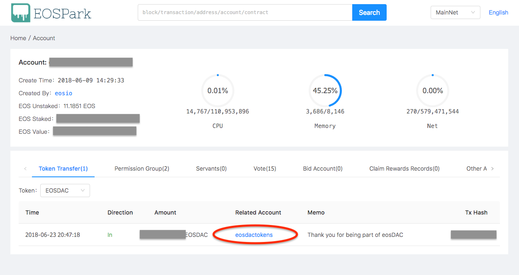The image size is (519, 275).
Task: Open the Vote(15) tab
Action: pyautogui.click(x=265, y=169)
